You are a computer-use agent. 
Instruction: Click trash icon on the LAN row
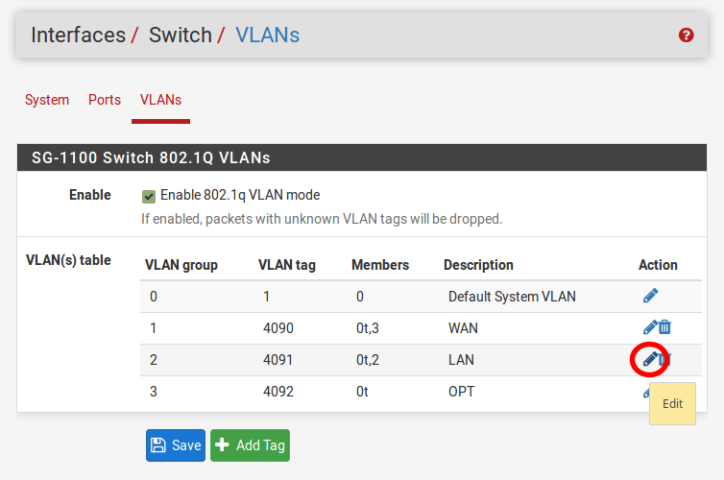[665, 359]
